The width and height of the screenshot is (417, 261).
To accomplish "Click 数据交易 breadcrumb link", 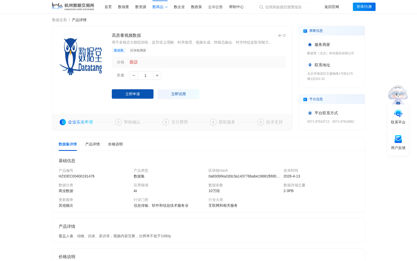I will pos(59,20).
